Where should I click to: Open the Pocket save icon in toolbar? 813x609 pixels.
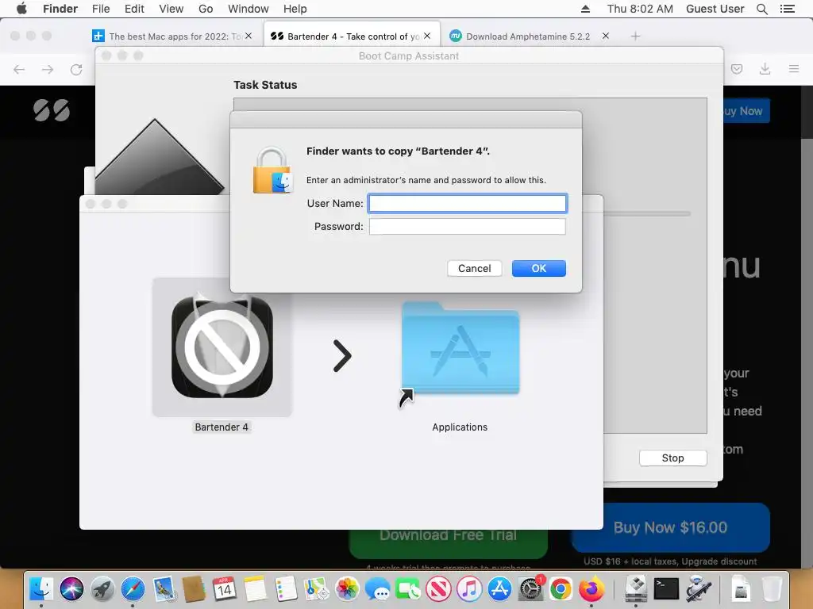737,69
